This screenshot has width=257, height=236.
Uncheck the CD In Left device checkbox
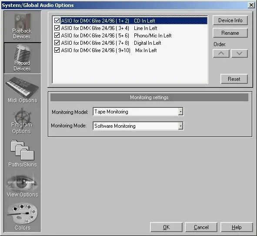57,20
